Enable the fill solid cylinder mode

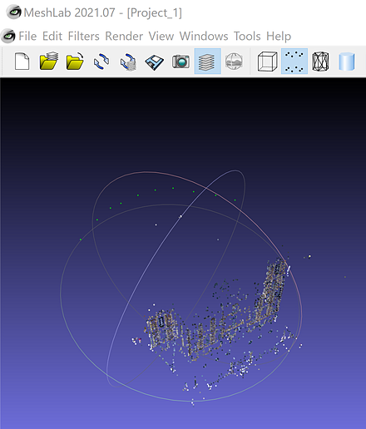347,62
